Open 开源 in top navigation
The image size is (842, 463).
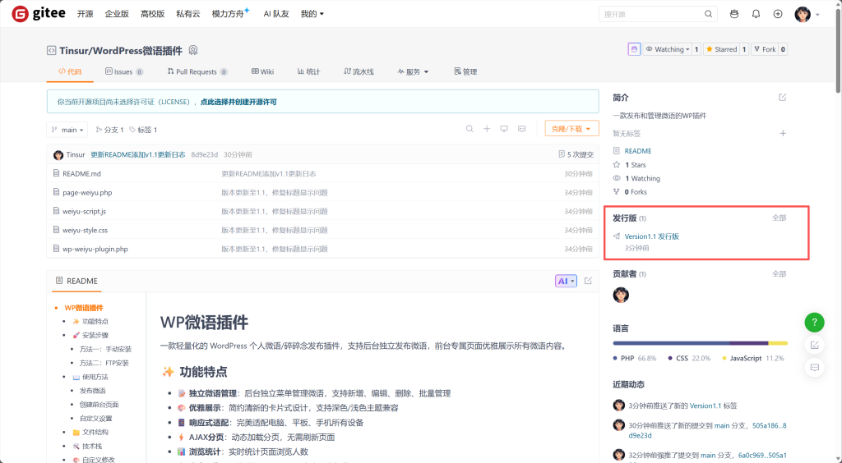point(85,14)
